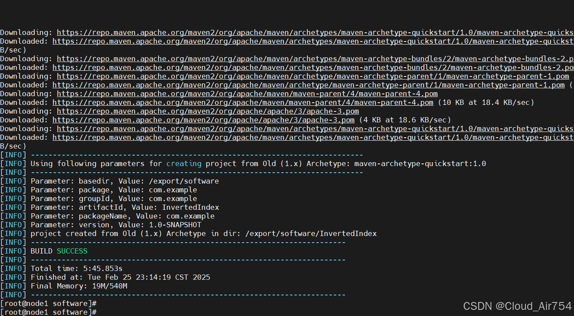
Task: Click line 'Parameter: package, Value: com.example'
Action: 99,190
